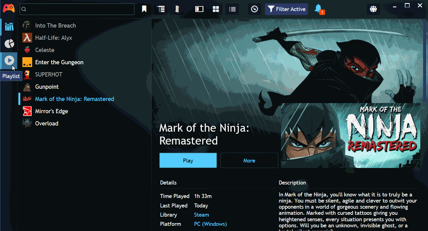Open the Playlist sidebar view
The height and width of the screenshot is (231, 428).
click(9, 61)
